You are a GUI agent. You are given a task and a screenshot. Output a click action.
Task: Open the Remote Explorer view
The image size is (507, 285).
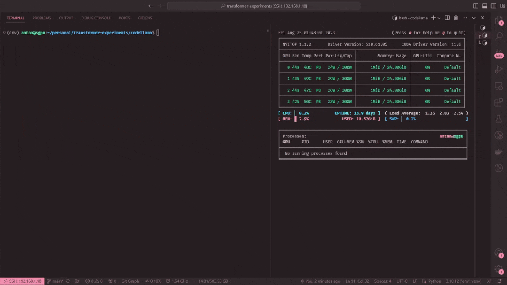pyautogui.click(x=499, y=86)
